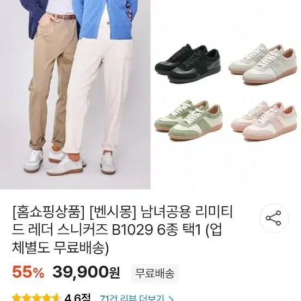Tap the 4.6점 rating score

click(77, 298)
